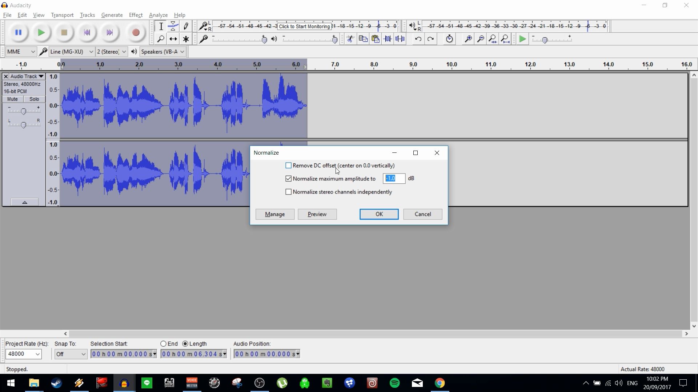
Task: Enable Normalize stereo channels independently
Action: point(288,192)
